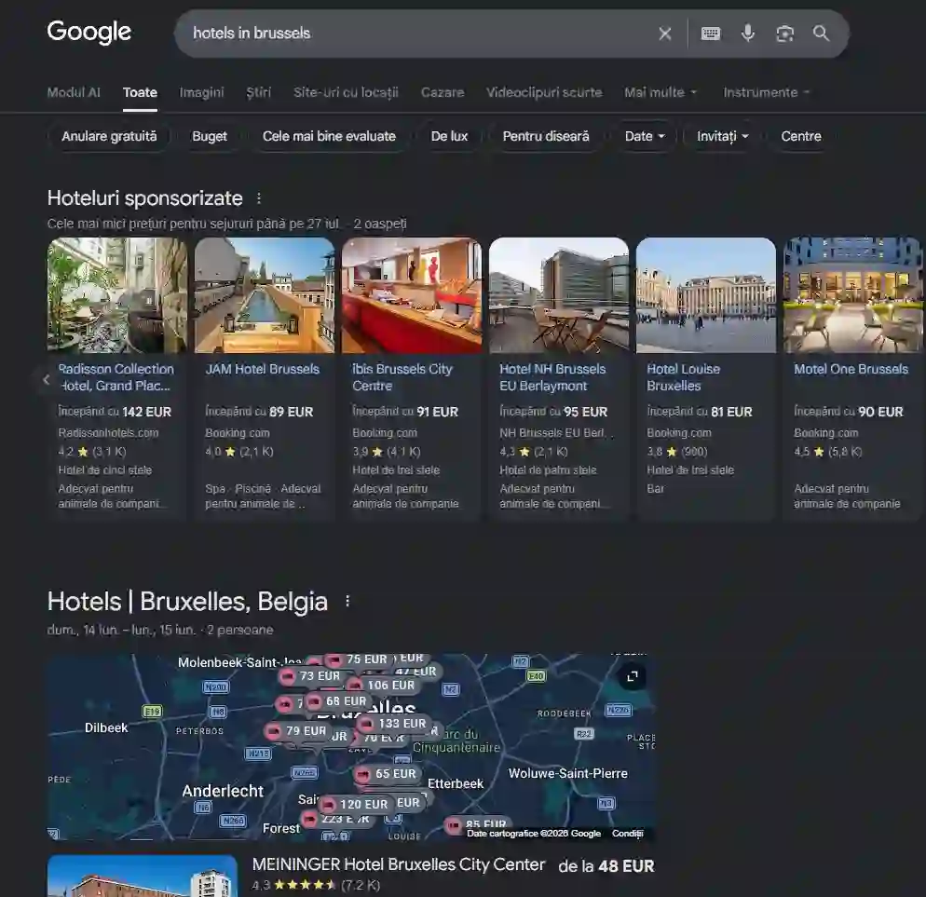The width and height of the screenshot is (926, 897).
Task: Click the 65 EUR hotel pin on map
Action: tap(388, 774)
